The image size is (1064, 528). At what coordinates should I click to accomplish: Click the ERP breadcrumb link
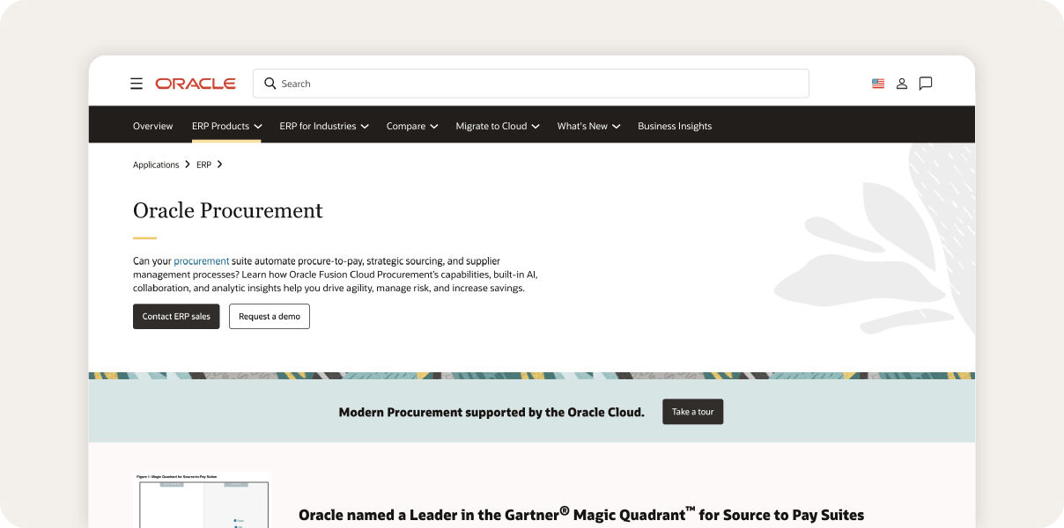(203, 165)
